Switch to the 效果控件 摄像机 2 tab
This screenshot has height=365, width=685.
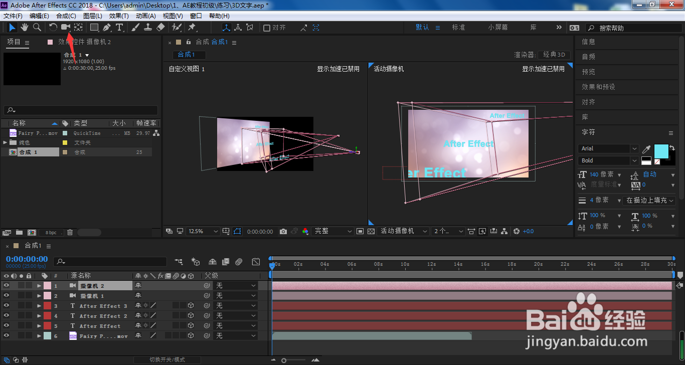(84, 42)
